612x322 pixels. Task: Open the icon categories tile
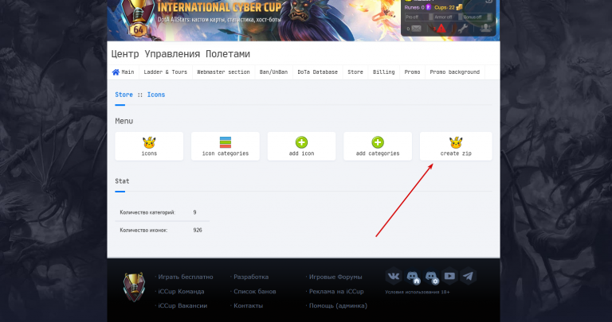(x=226, y=146)
